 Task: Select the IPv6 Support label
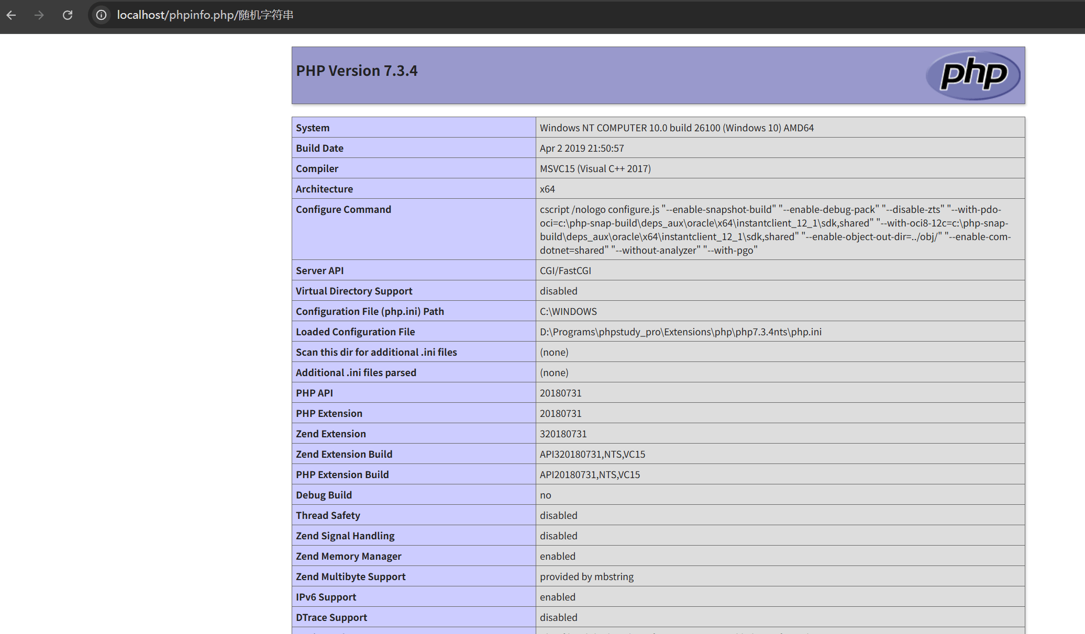326,597
